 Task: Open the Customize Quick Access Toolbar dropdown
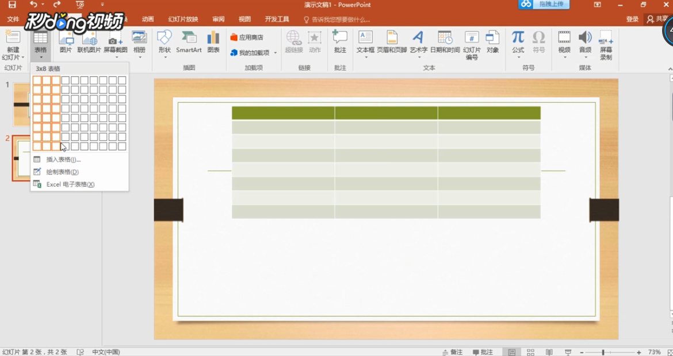point(102,5)
